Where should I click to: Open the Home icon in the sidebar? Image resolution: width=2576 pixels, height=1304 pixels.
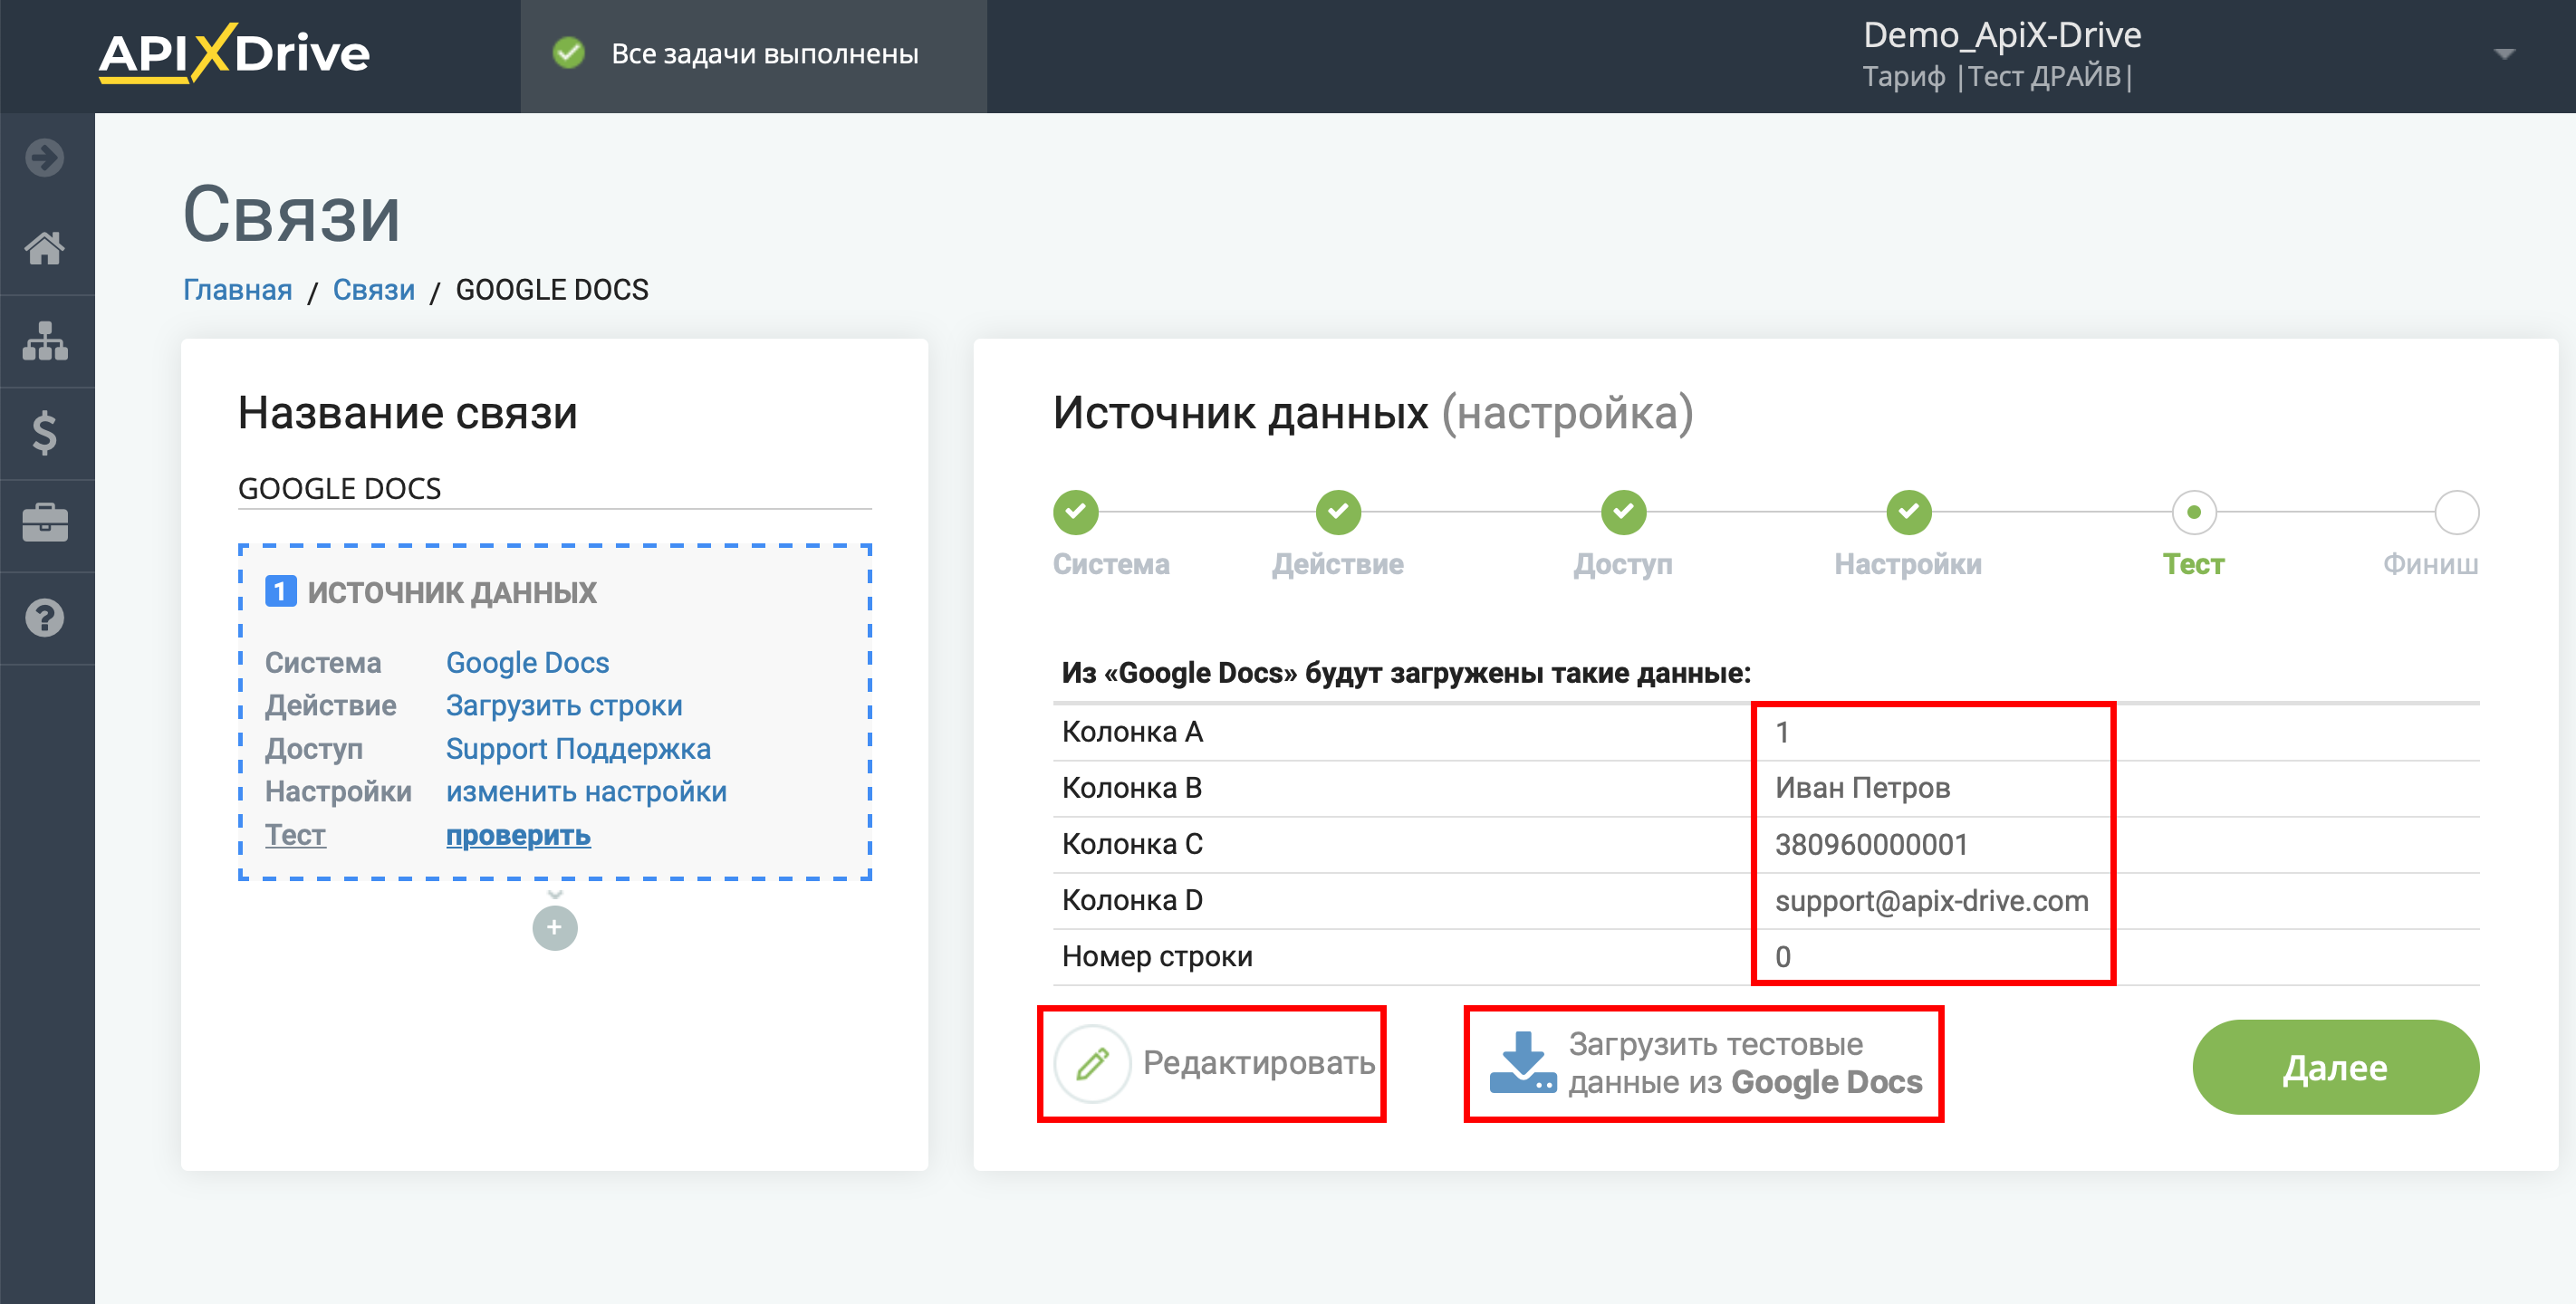pos(45,248)
